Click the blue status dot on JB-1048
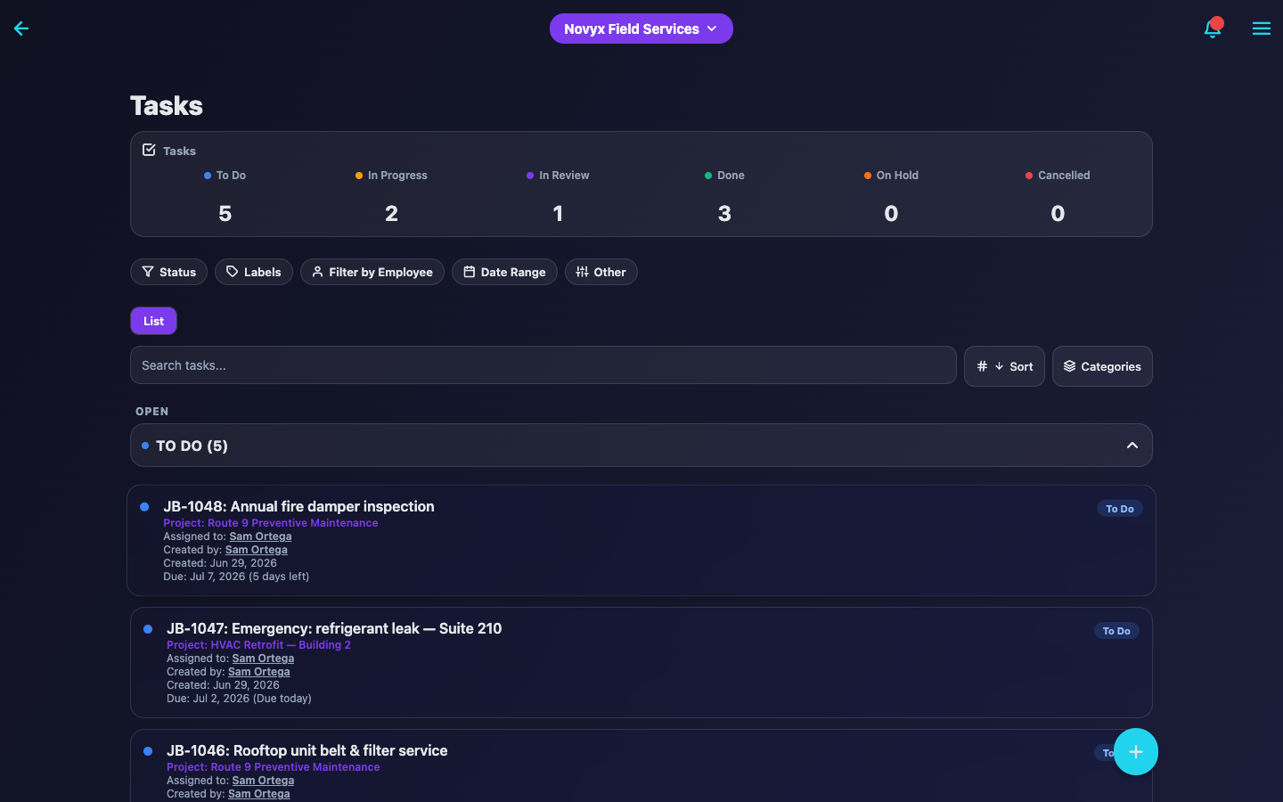Viewport: 1283px width, 802px height. [144, 507]
